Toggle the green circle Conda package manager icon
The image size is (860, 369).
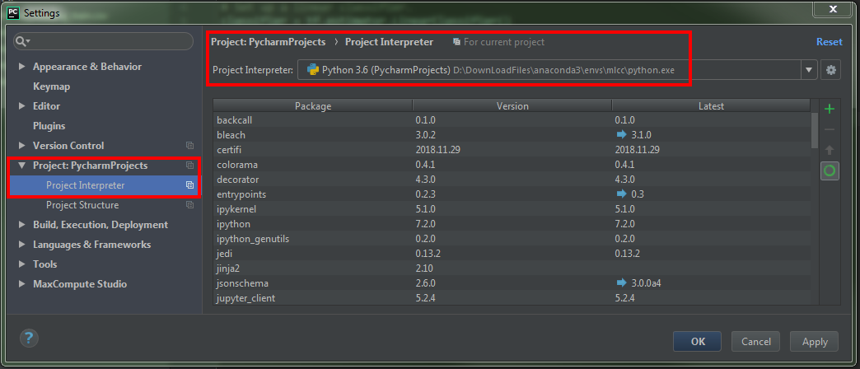coord(830,171)
